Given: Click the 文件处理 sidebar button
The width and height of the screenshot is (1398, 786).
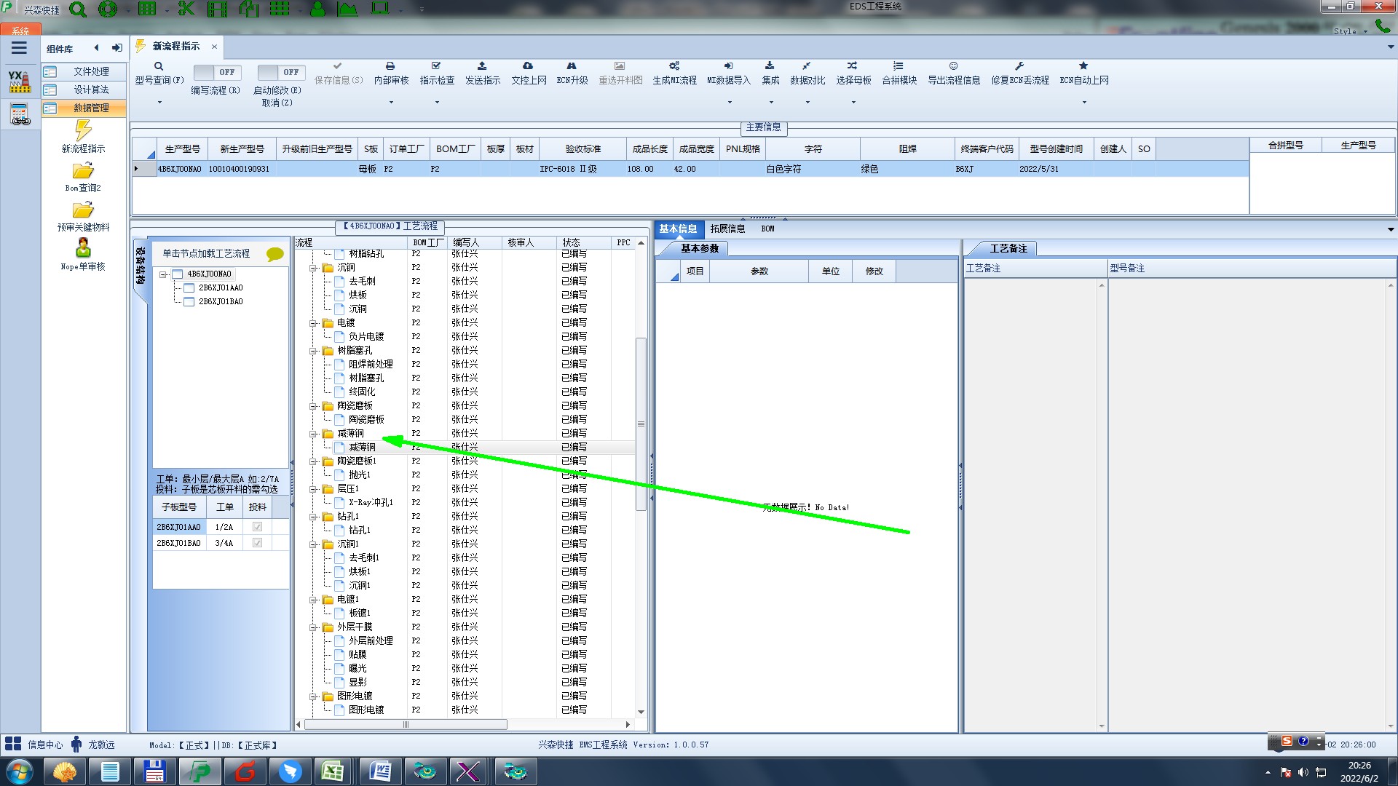Looking at the screenshot, I should [91, 71].
